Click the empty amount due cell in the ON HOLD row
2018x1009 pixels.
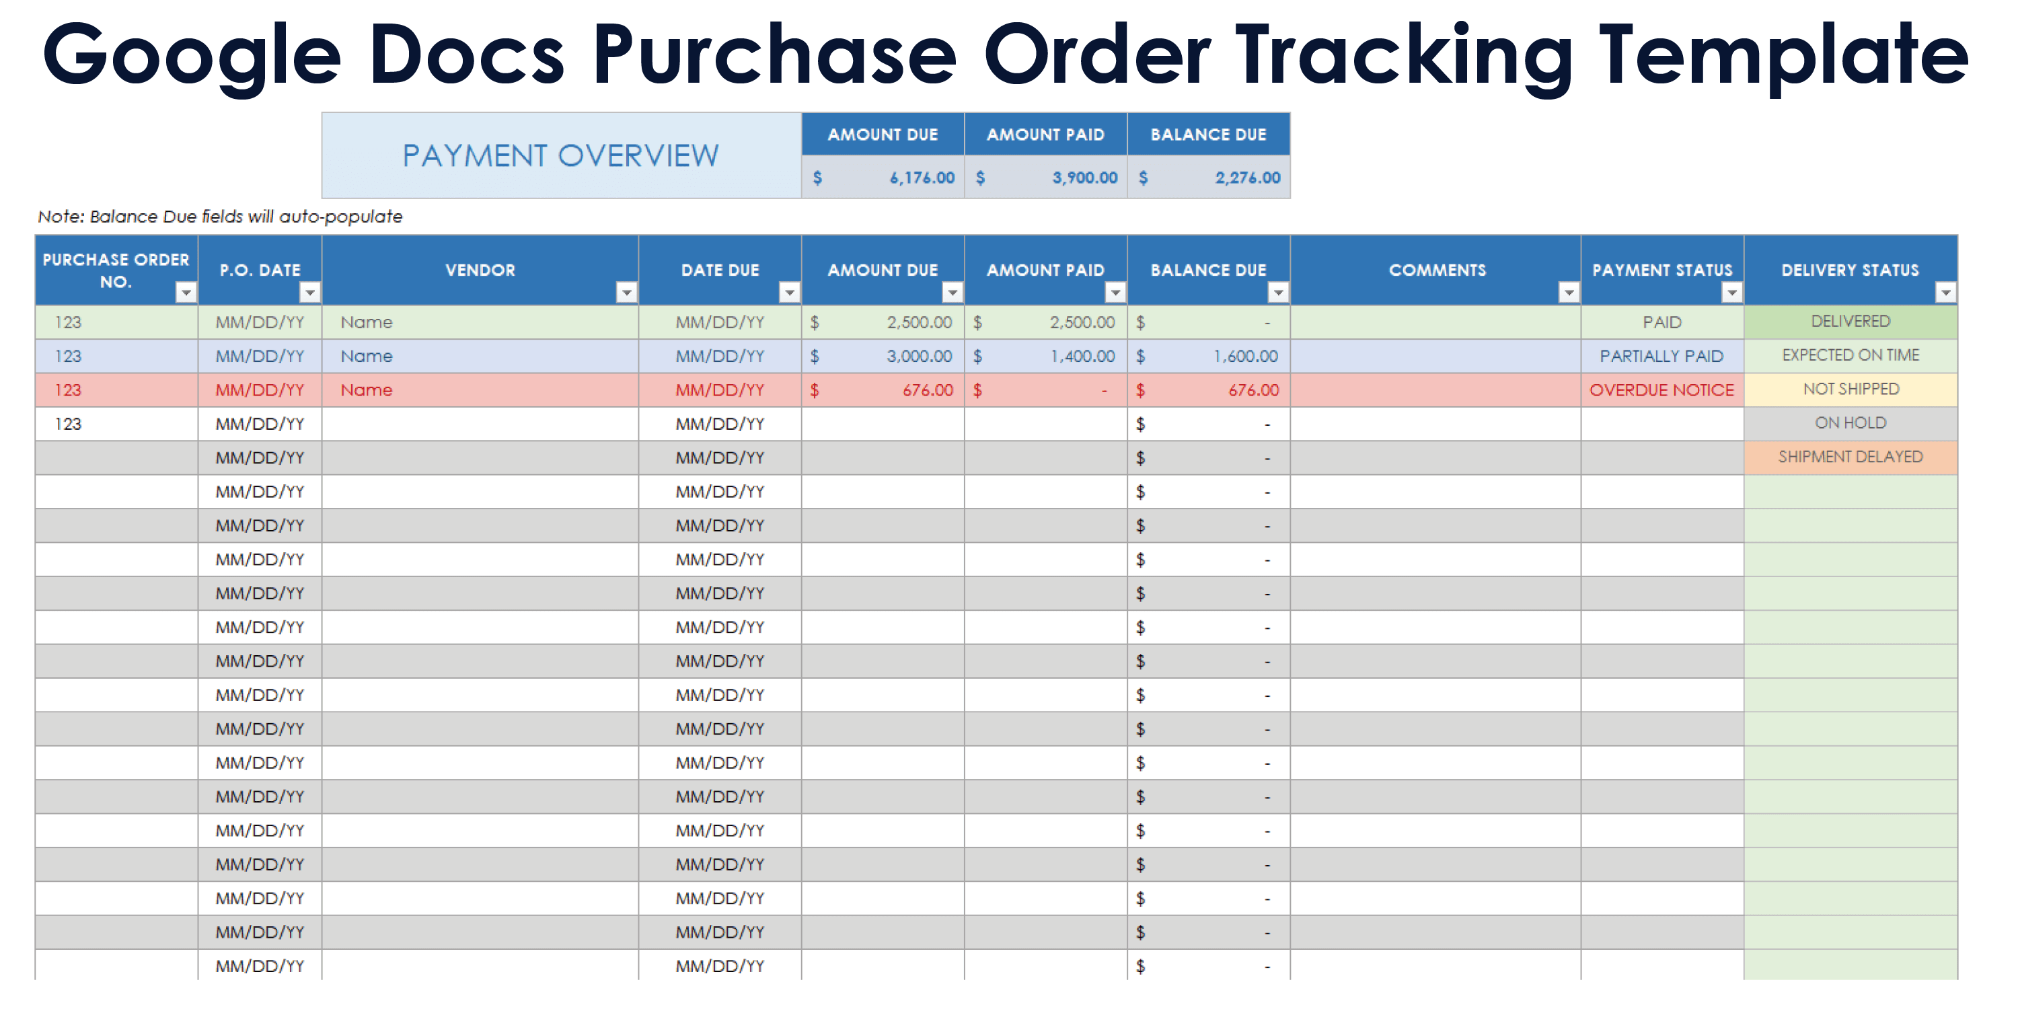click(883, 424)
